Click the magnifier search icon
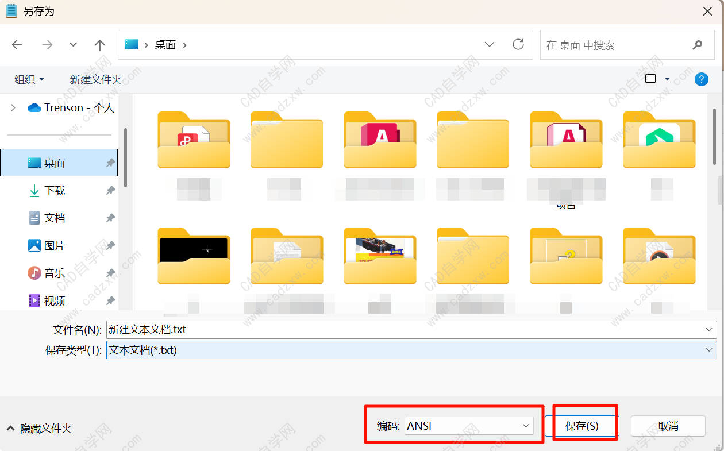Screen dimensions: 724x451 (698, 45)
